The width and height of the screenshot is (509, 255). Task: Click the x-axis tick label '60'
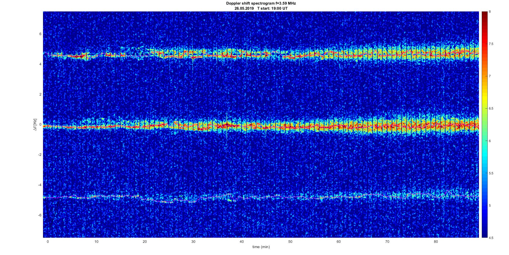pyautogui.click(x=339, y=242)
